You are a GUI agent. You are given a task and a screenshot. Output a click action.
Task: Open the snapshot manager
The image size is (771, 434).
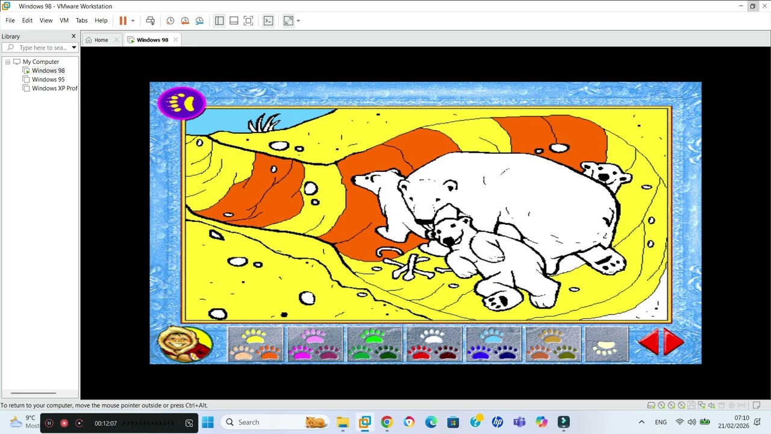coord(199,20)
